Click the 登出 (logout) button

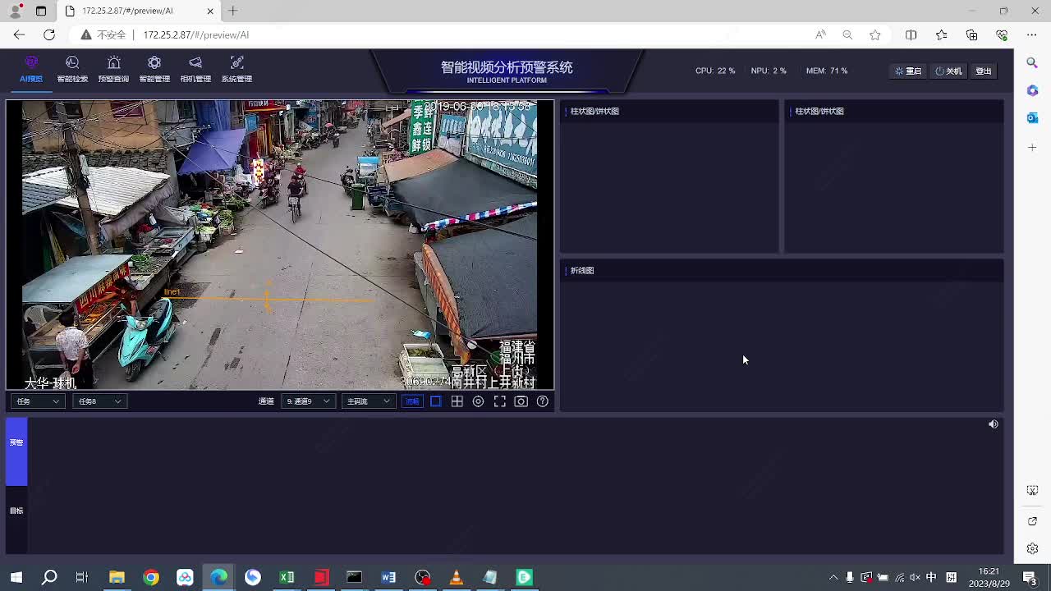coord(983,71)
